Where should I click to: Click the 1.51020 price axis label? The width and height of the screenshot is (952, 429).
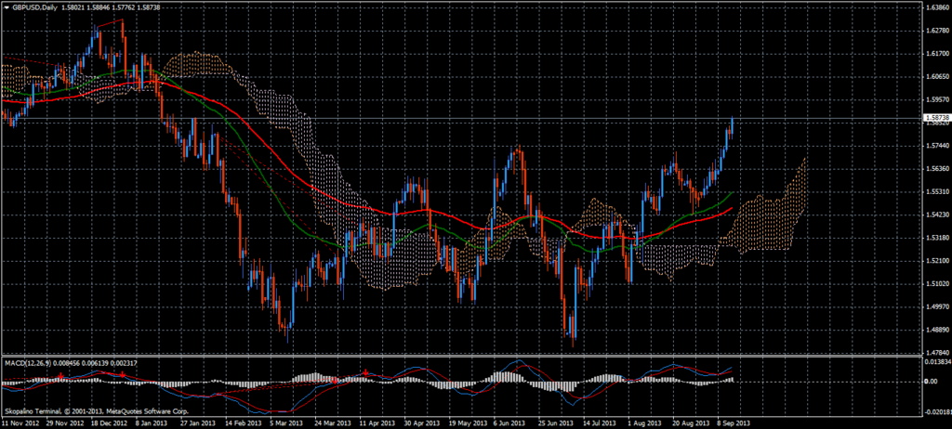coord(935,283)
